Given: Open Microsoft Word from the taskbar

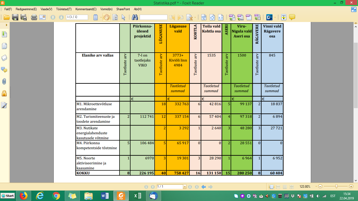Looking at the screenshot, I should [x=105, y=196].
